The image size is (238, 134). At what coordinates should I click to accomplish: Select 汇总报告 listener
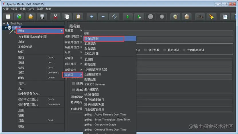pos(110,44)
